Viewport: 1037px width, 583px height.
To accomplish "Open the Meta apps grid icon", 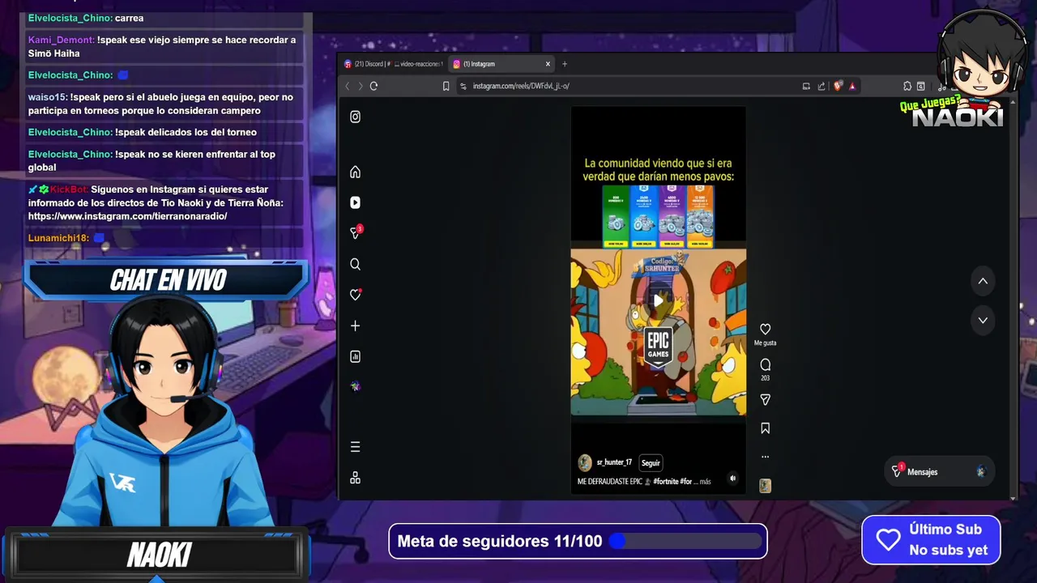I will click(x=355, y=478).
